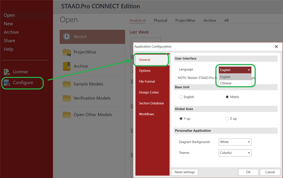Screen dimensions: 283x178
Task: Select Recent in the Open list
Action: [x=92, y=37]
